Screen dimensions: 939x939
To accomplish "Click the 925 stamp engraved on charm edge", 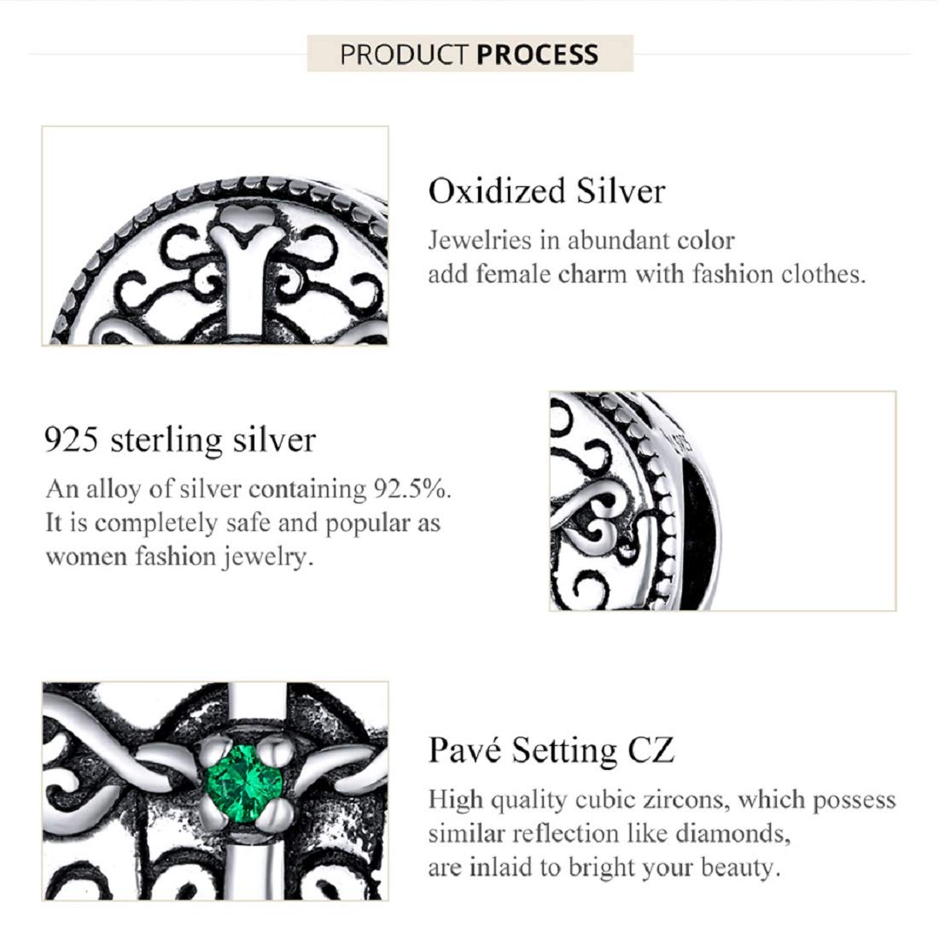I will (683, 440).
